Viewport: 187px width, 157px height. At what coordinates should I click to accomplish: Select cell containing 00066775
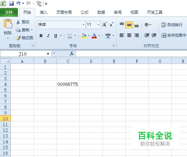(x=68, y=84)
